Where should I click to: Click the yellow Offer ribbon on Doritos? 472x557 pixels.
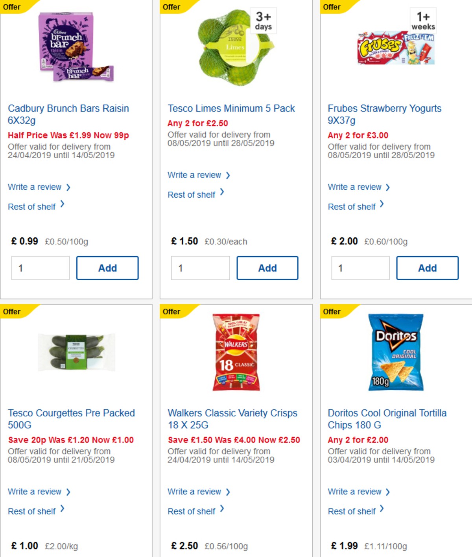332,311
